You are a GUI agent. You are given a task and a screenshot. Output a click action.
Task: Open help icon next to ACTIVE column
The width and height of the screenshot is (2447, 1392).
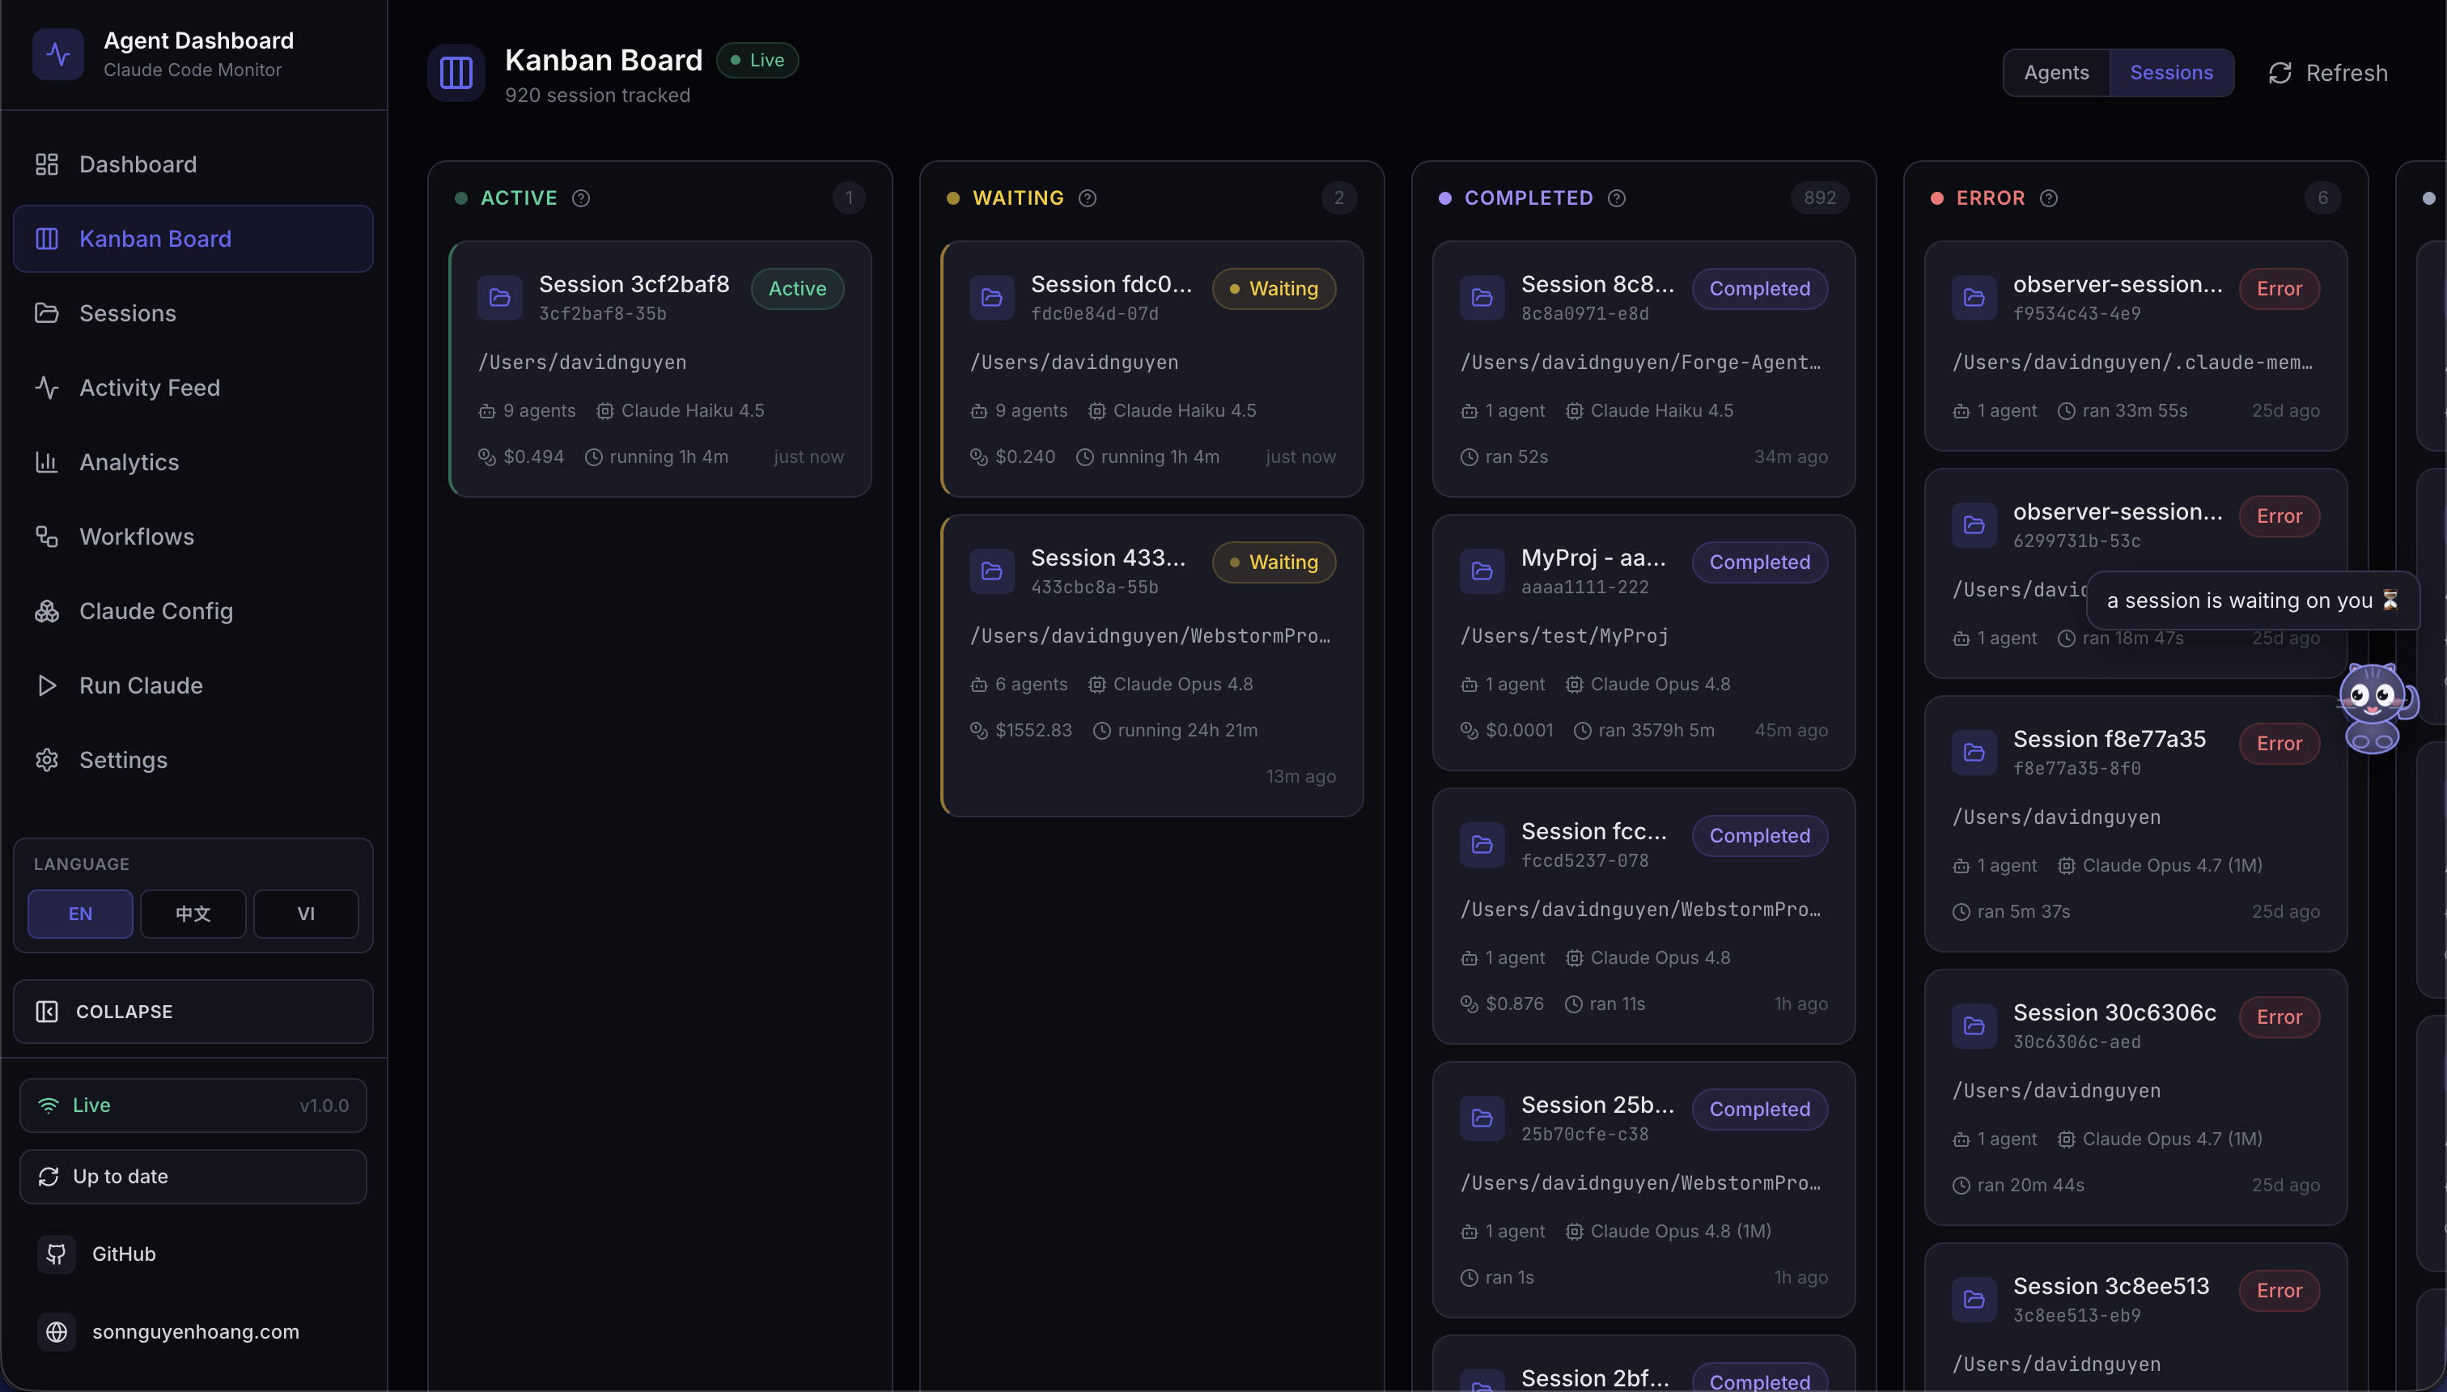581,198
